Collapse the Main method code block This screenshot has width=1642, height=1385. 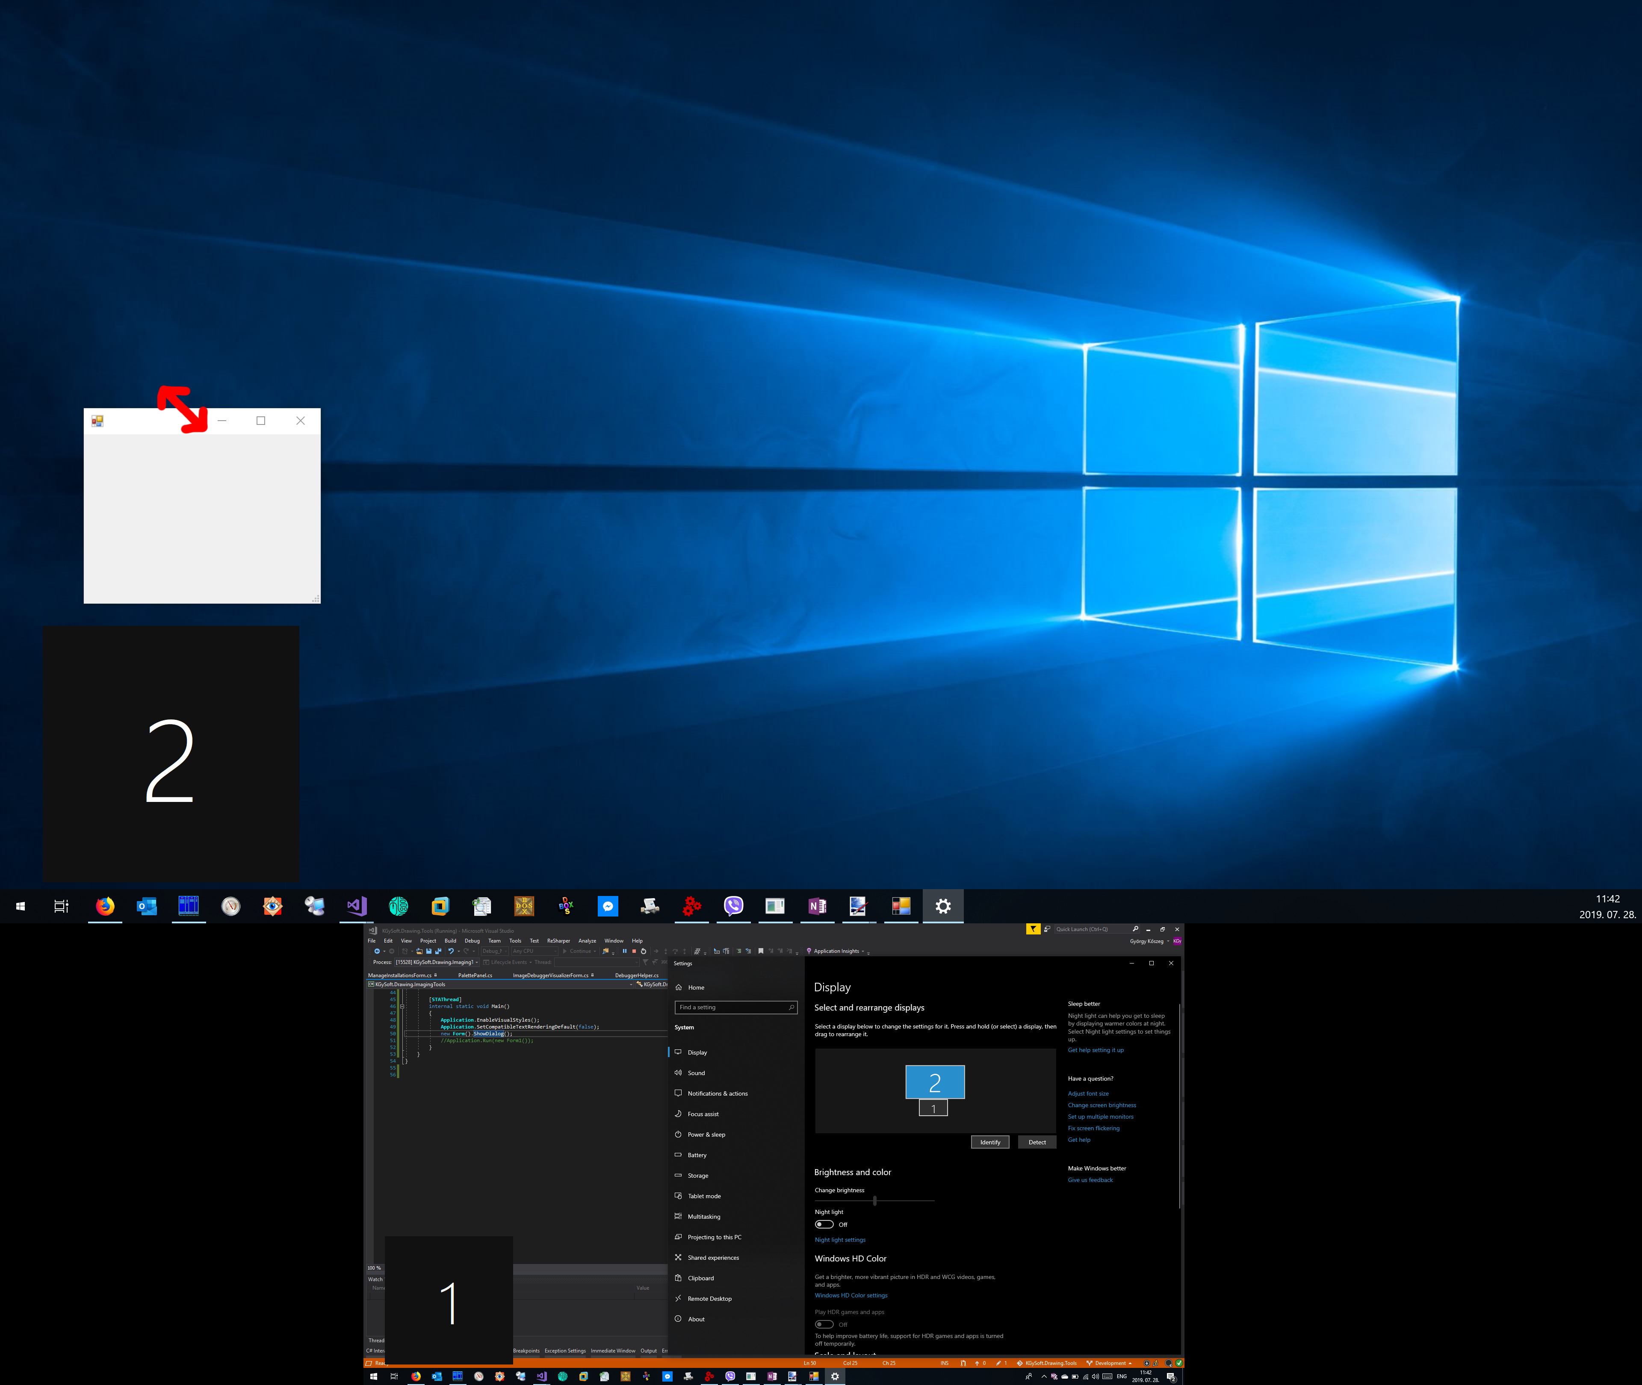(402, 1007)
